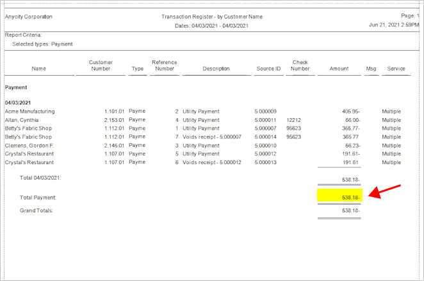Click the Total 04/03/2021 label
Image resolution: width=424 pixels, height=281 pixels.
[40, 178]
